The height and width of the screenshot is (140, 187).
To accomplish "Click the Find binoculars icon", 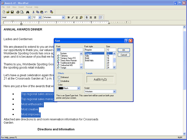I will pos(27,12).
